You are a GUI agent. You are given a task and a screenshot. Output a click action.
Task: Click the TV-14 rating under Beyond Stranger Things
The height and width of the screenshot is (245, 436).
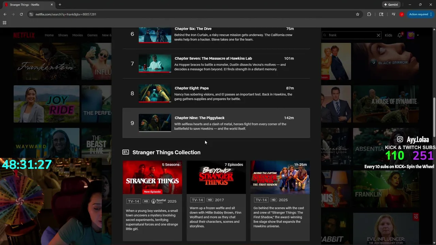point(197,200)
